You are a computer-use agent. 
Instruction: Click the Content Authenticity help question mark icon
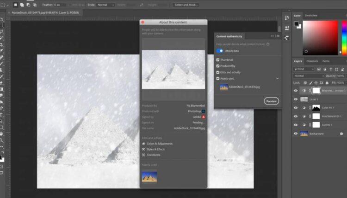pos(268,44)
